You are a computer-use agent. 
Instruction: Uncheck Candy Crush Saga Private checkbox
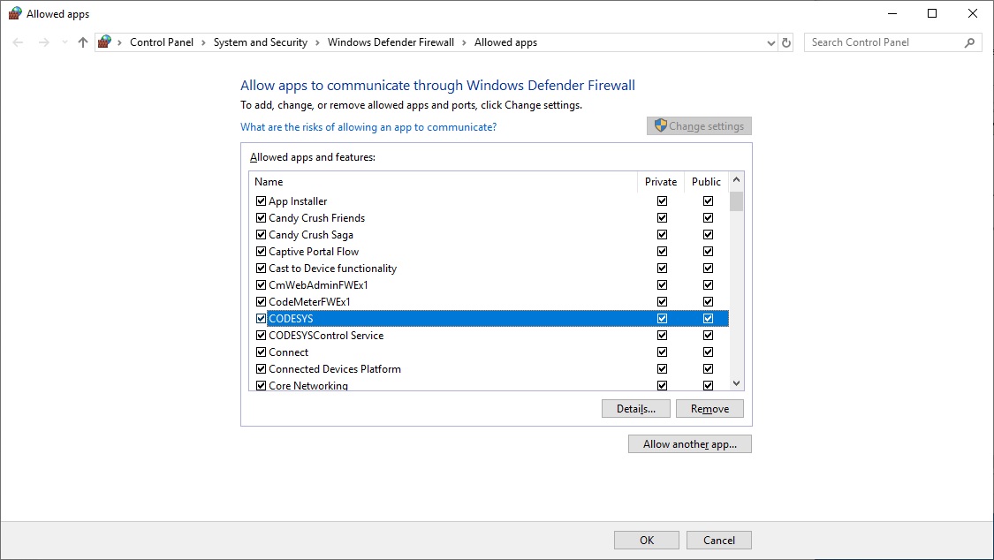[662, 234]
